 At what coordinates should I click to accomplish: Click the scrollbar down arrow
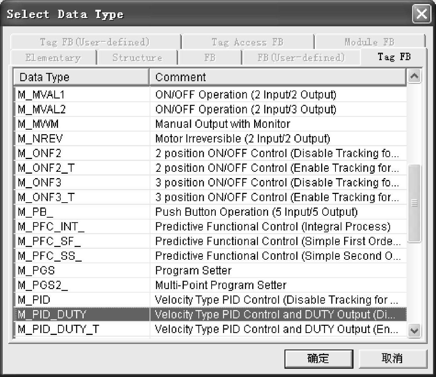(414, 331)
